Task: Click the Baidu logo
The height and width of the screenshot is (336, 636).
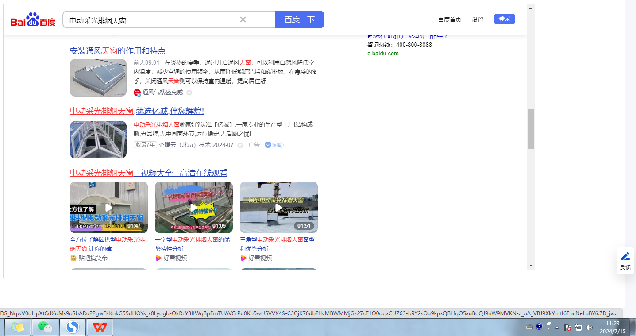Action: point(33,20)
